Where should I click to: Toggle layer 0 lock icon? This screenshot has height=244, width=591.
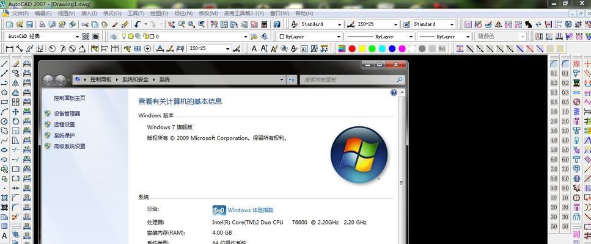pyautogui.click(x=145, y=37)
